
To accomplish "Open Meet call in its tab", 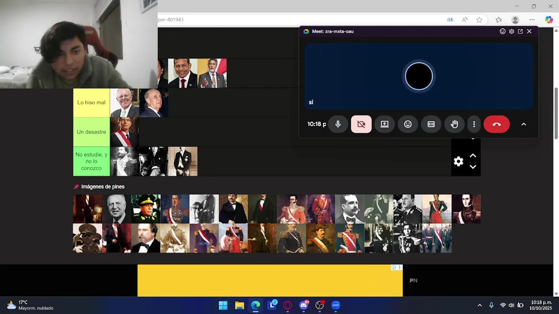I will click(520, 31).
